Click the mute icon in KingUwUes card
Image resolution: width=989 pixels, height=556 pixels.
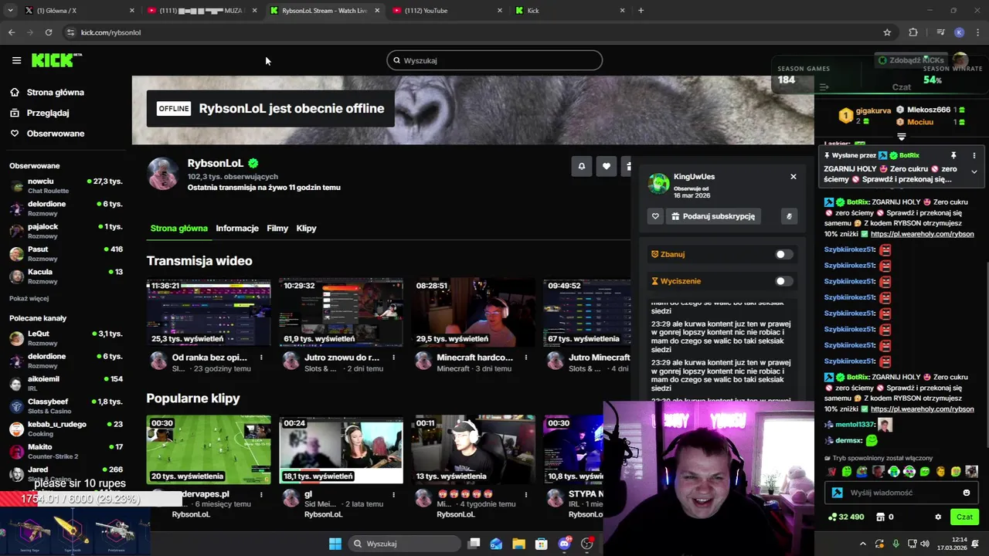point(789,216)
